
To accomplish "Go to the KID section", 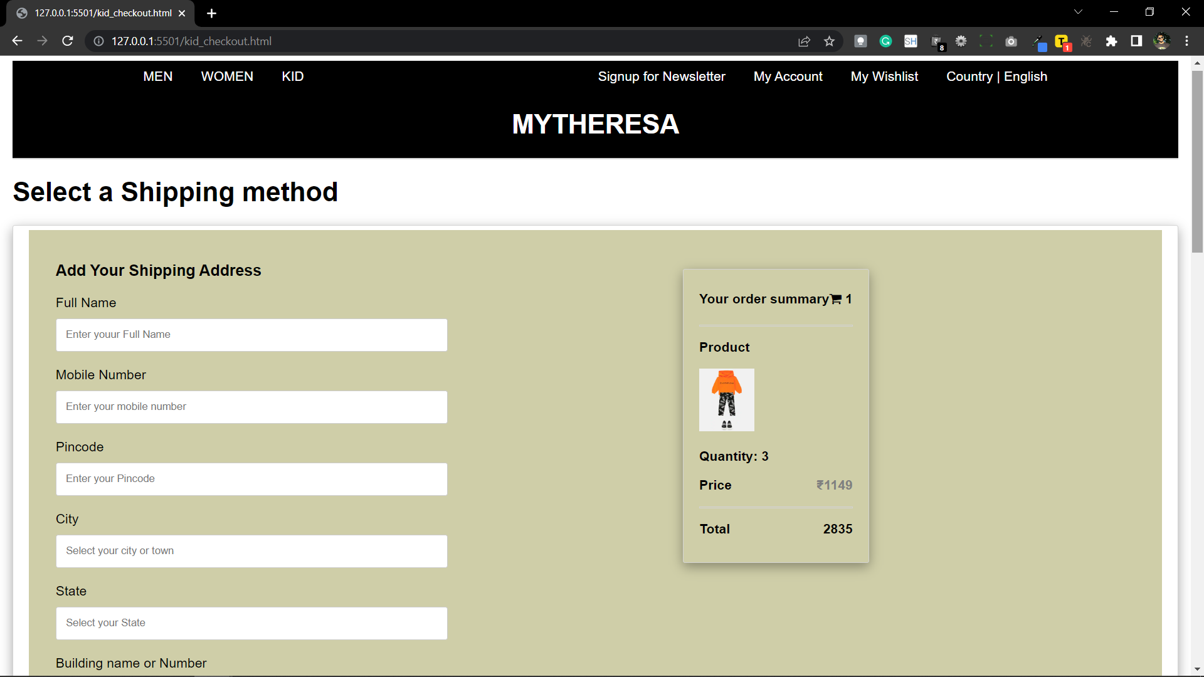I will click(292, 76).
